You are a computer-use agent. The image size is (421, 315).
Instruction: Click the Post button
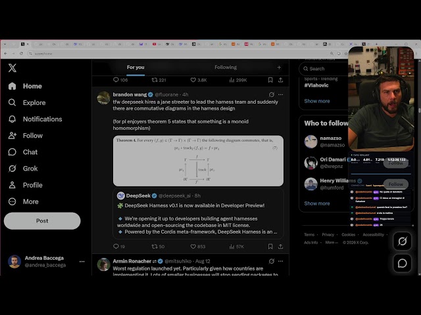click(42, 220)
